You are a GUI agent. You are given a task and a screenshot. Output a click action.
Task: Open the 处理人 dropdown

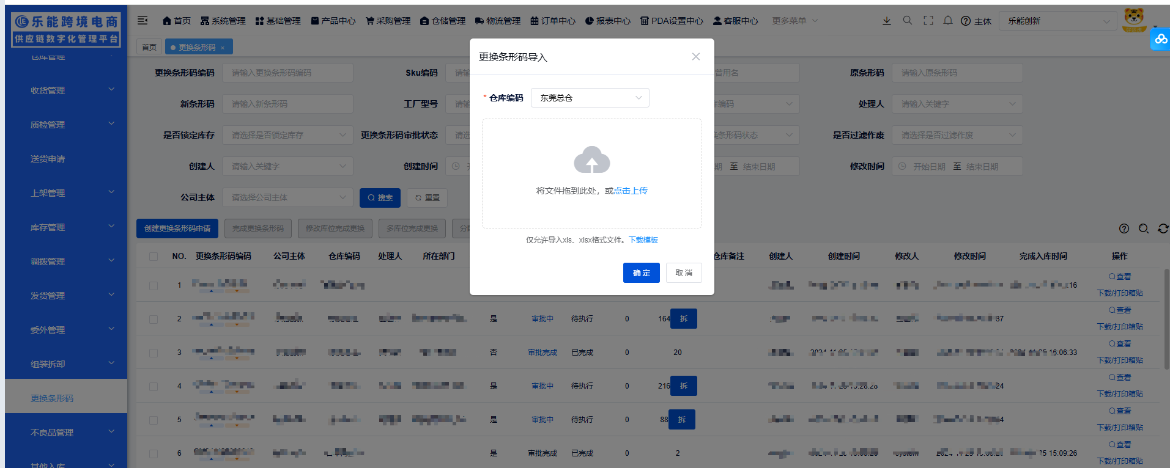click(957, 104)
